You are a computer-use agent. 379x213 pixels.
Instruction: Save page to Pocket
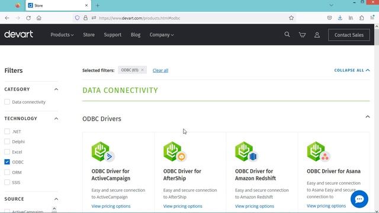coord(329,18)
